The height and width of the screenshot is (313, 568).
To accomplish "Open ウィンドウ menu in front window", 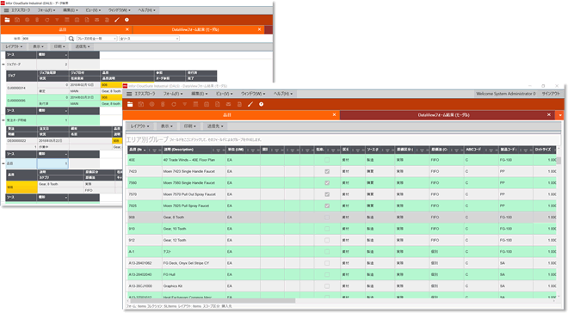I will point(253,94).
